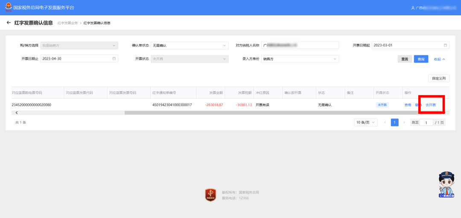Click 去开票 for the invoice row
Screen dimensions: 461x218
(x=431, y=105)
